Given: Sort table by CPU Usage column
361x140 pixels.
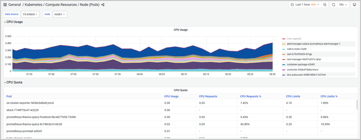Looking at the screenshot, I should pos(171,96).
